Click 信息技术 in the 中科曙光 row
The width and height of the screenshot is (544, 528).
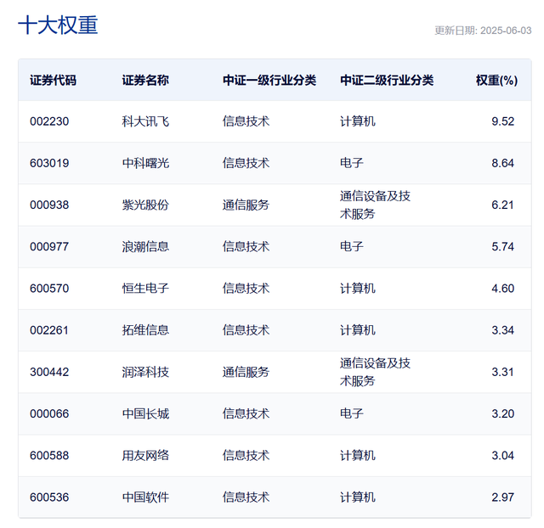(x=246, y=163)
